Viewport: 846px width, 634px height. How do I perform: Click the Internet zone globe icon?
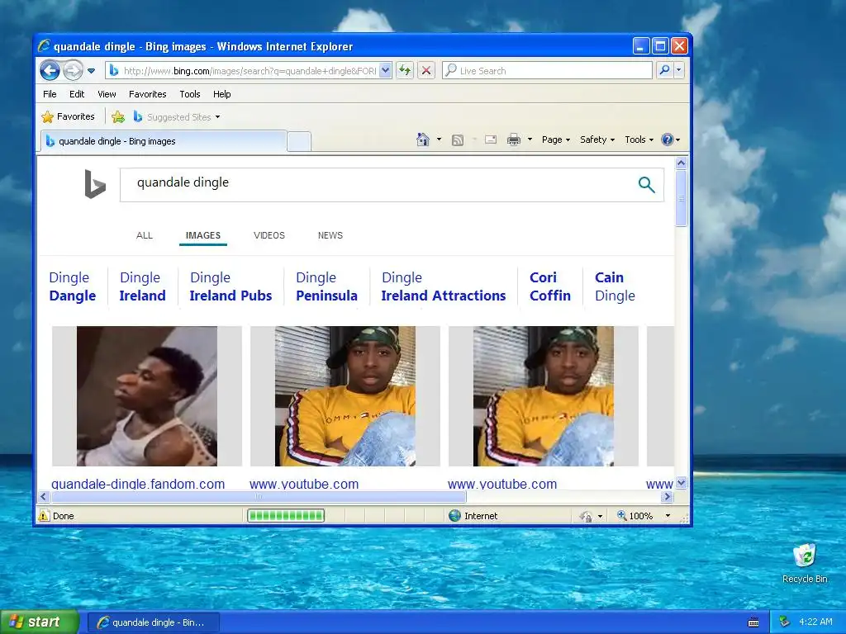pos(455,516)
